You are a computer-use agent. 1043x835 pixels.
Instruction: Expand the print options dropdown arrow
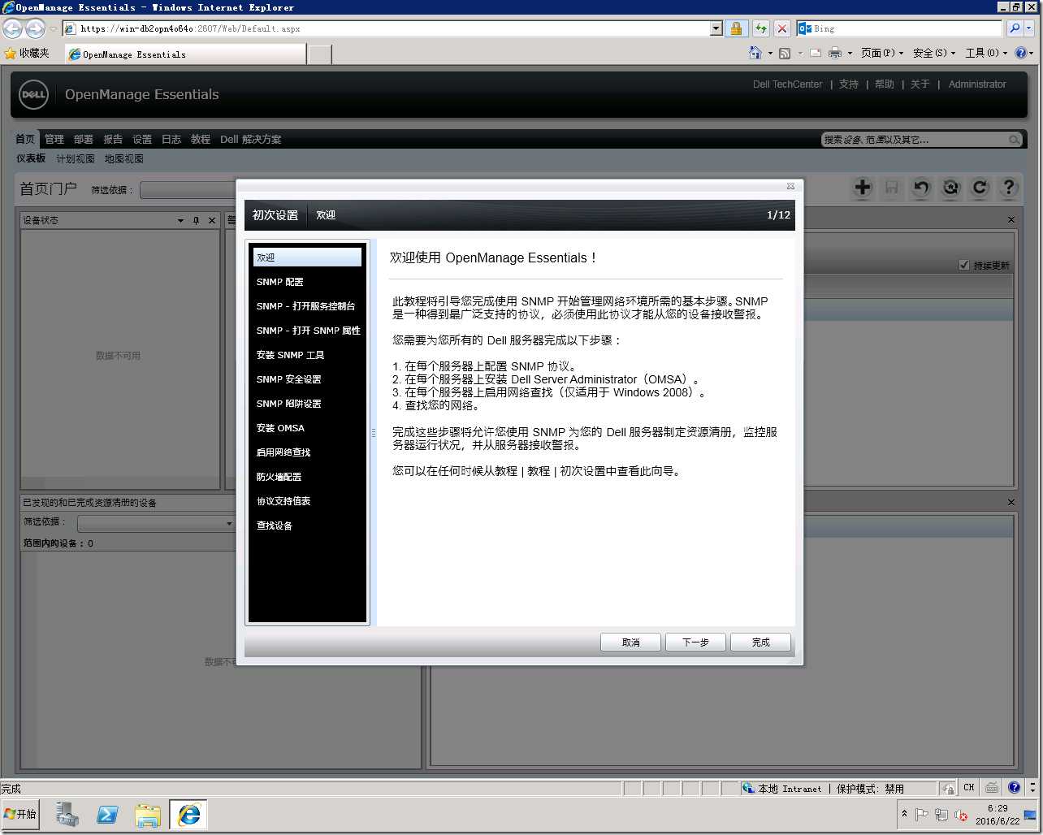(850, 53)
